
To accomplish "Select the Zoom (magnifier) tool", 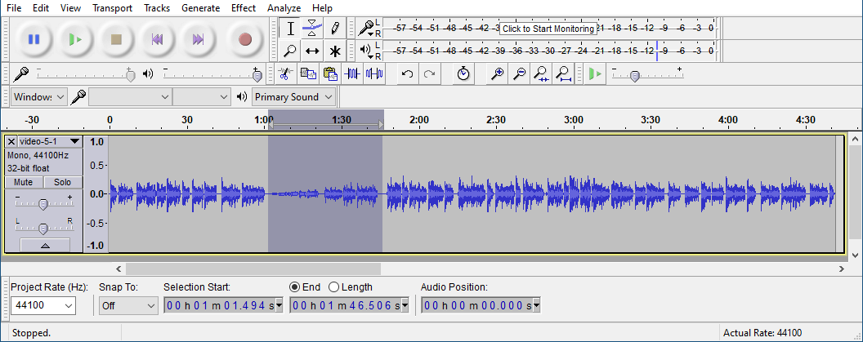I will [290, 51].
